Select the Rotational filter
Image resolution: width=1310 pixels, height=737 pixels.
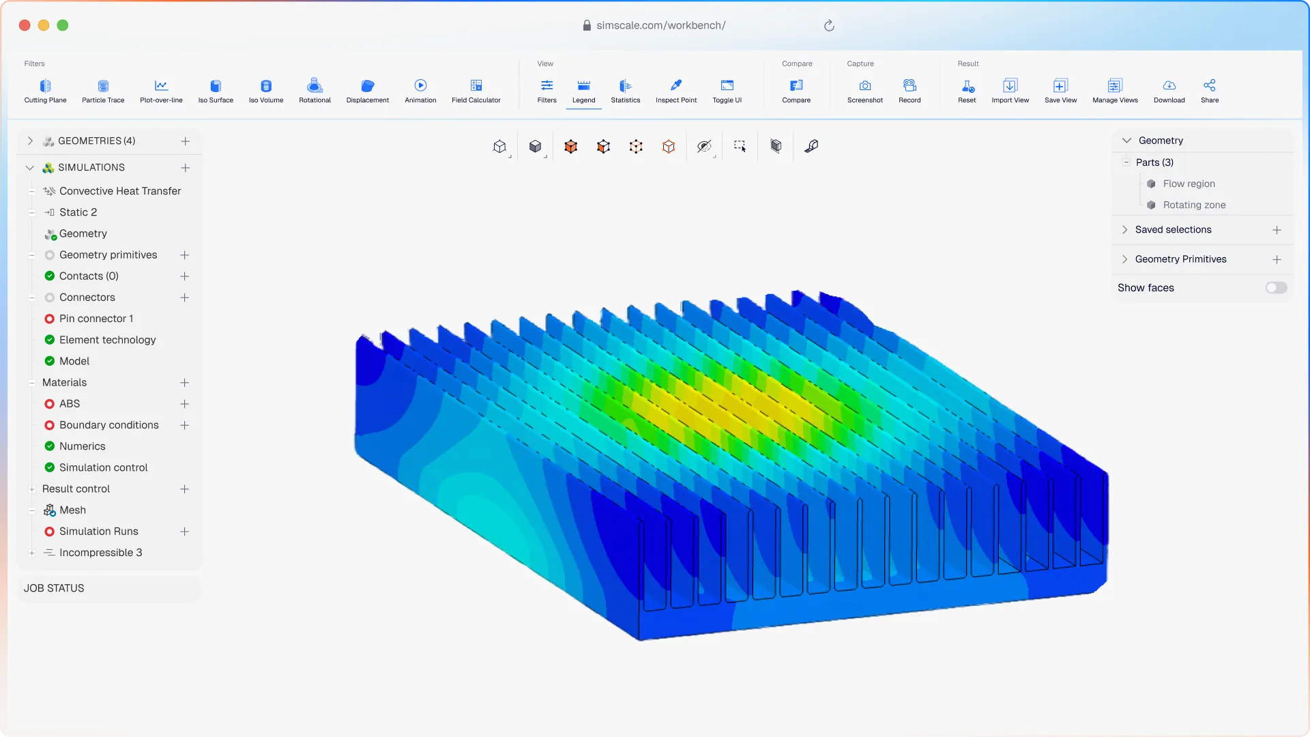315,91
